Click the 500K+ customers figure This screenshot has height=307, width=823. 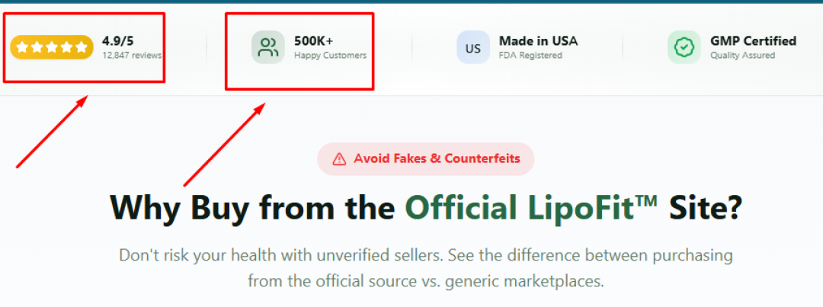tap(313, 41)
